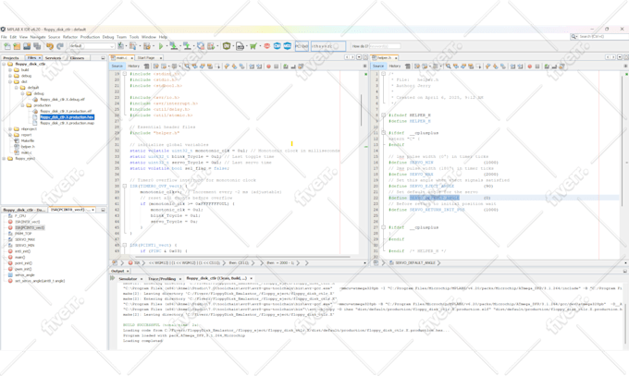
Task: Click the datasheet document toolbar icon
Action: click(240, 46)
